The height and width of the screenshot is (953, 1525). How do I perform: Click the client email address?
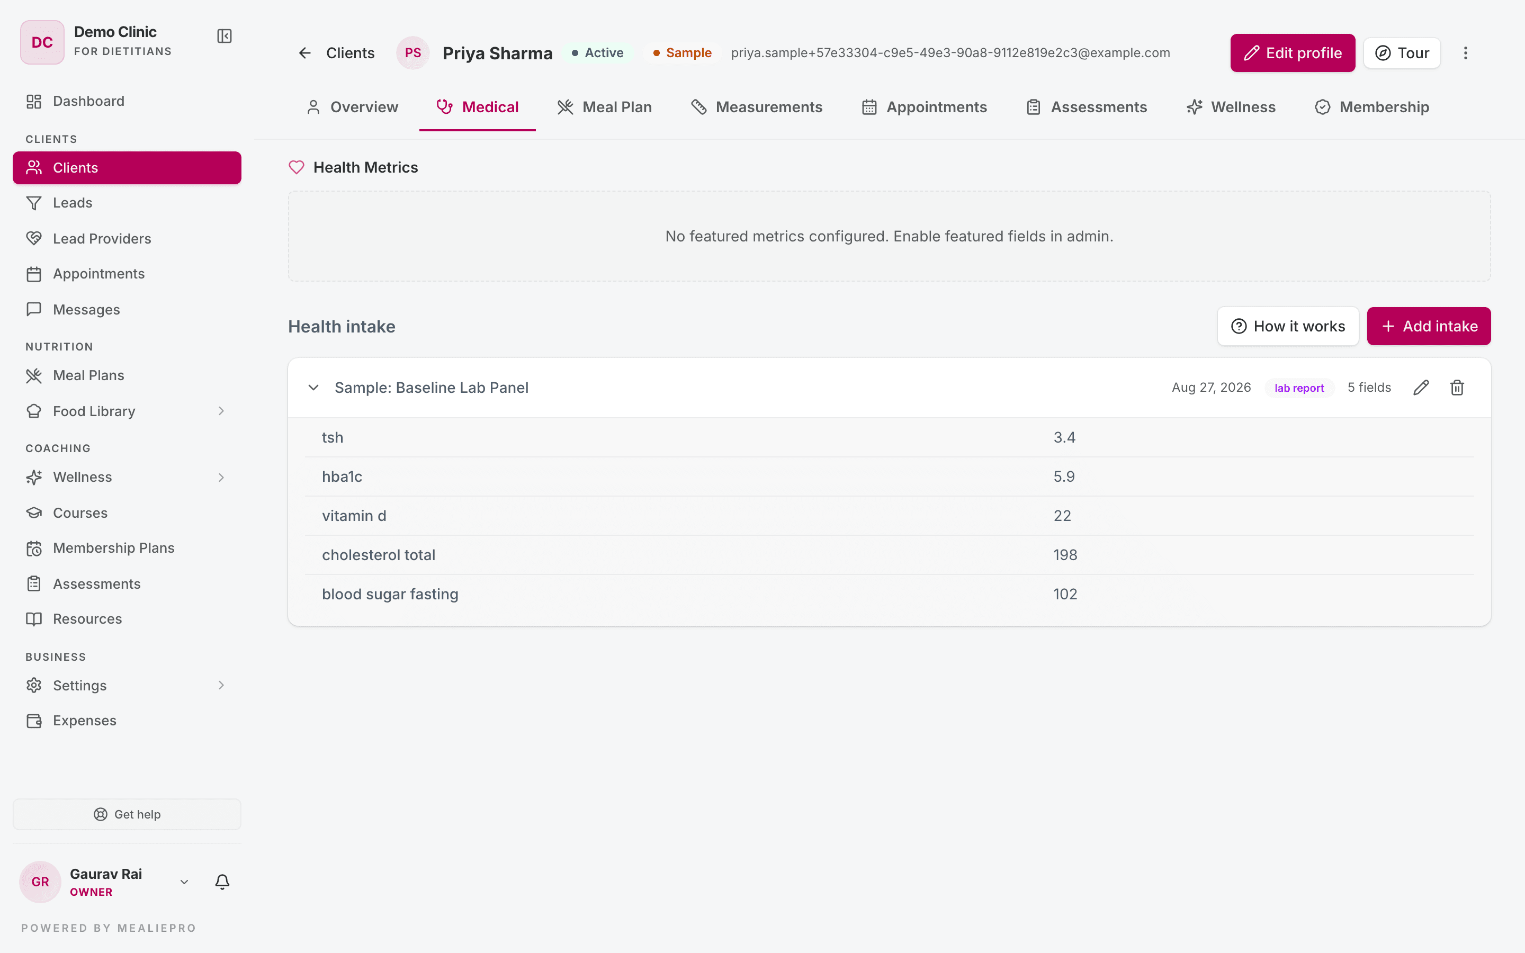tap(950, 53)
